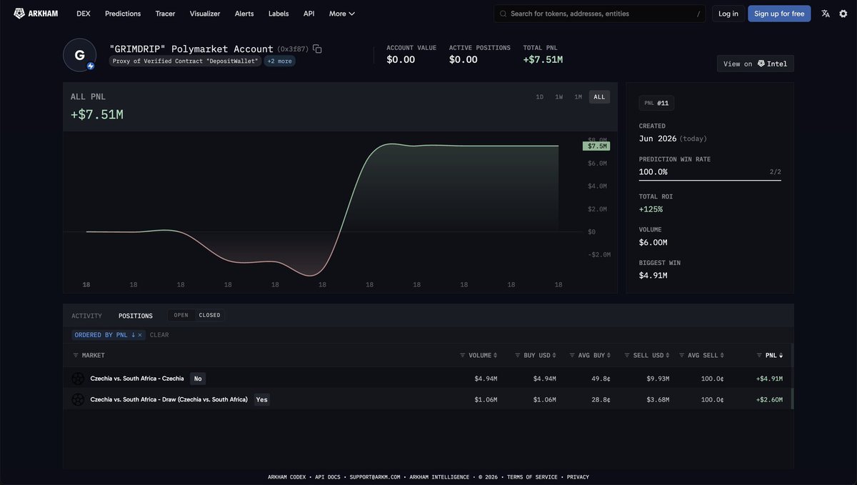Click the View on Intel button
This screenshot has width=857, height=485.
click(755, 64)
